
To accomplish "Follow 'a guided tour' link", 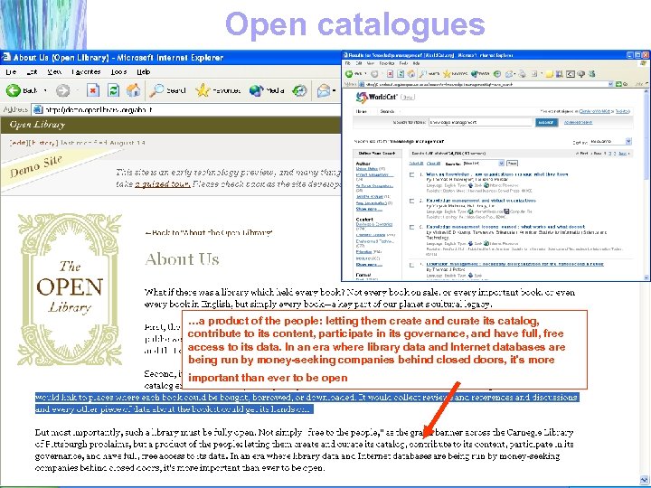I will [x=163, y=183].
